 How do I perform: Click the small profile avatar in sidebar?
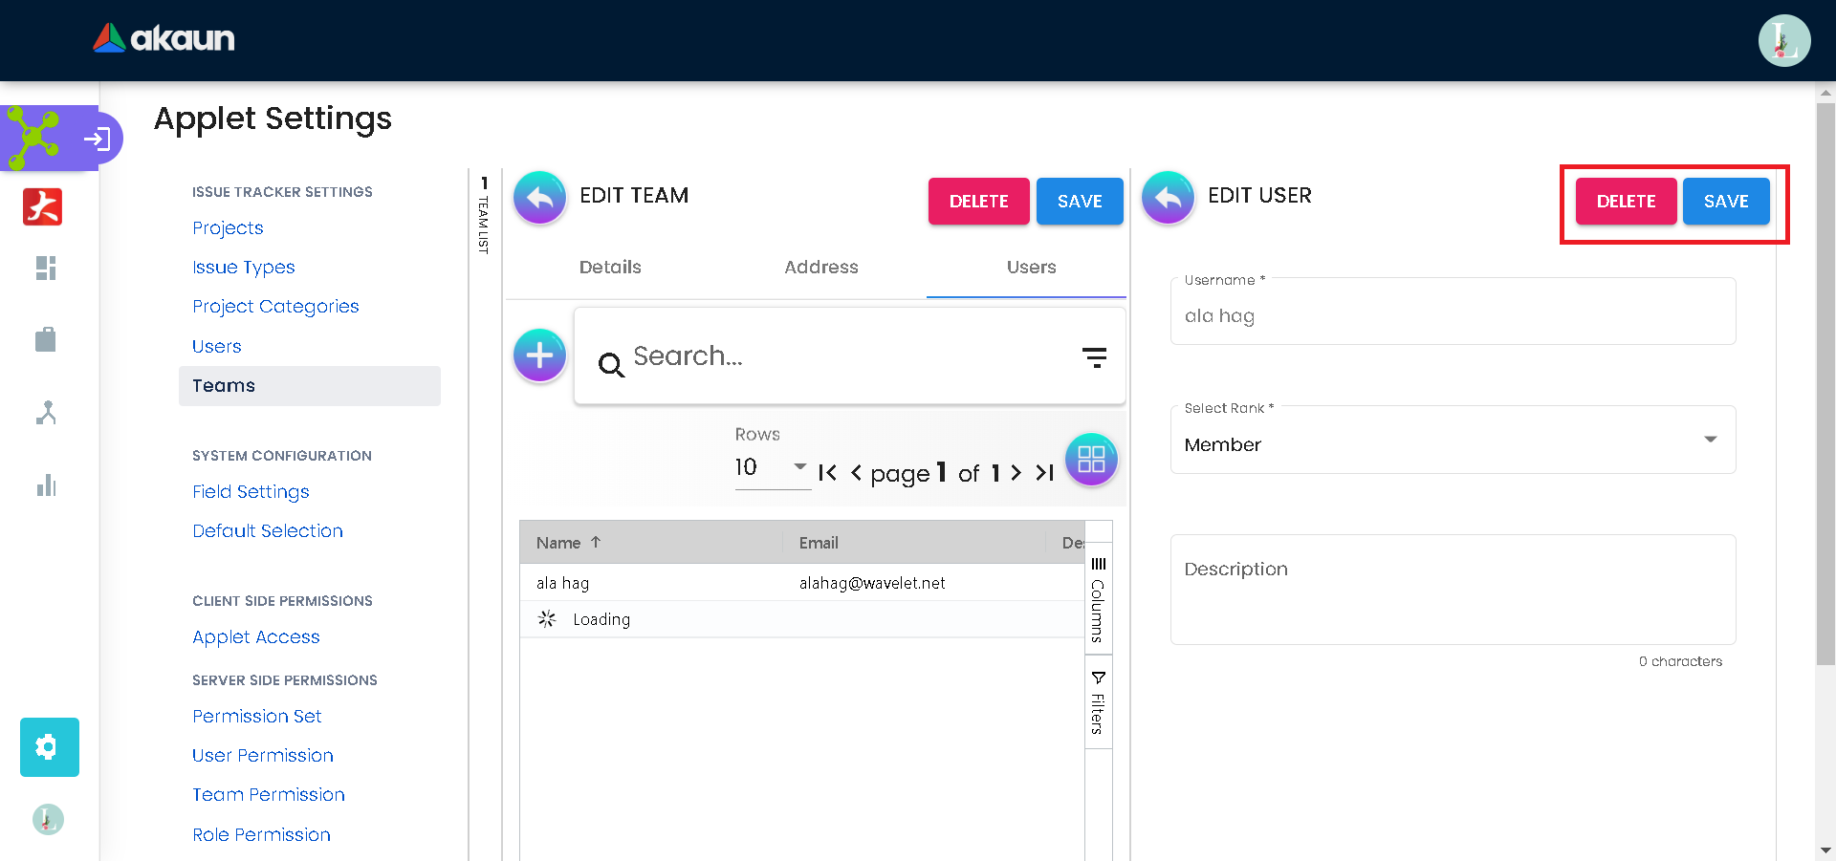(48, 819)
